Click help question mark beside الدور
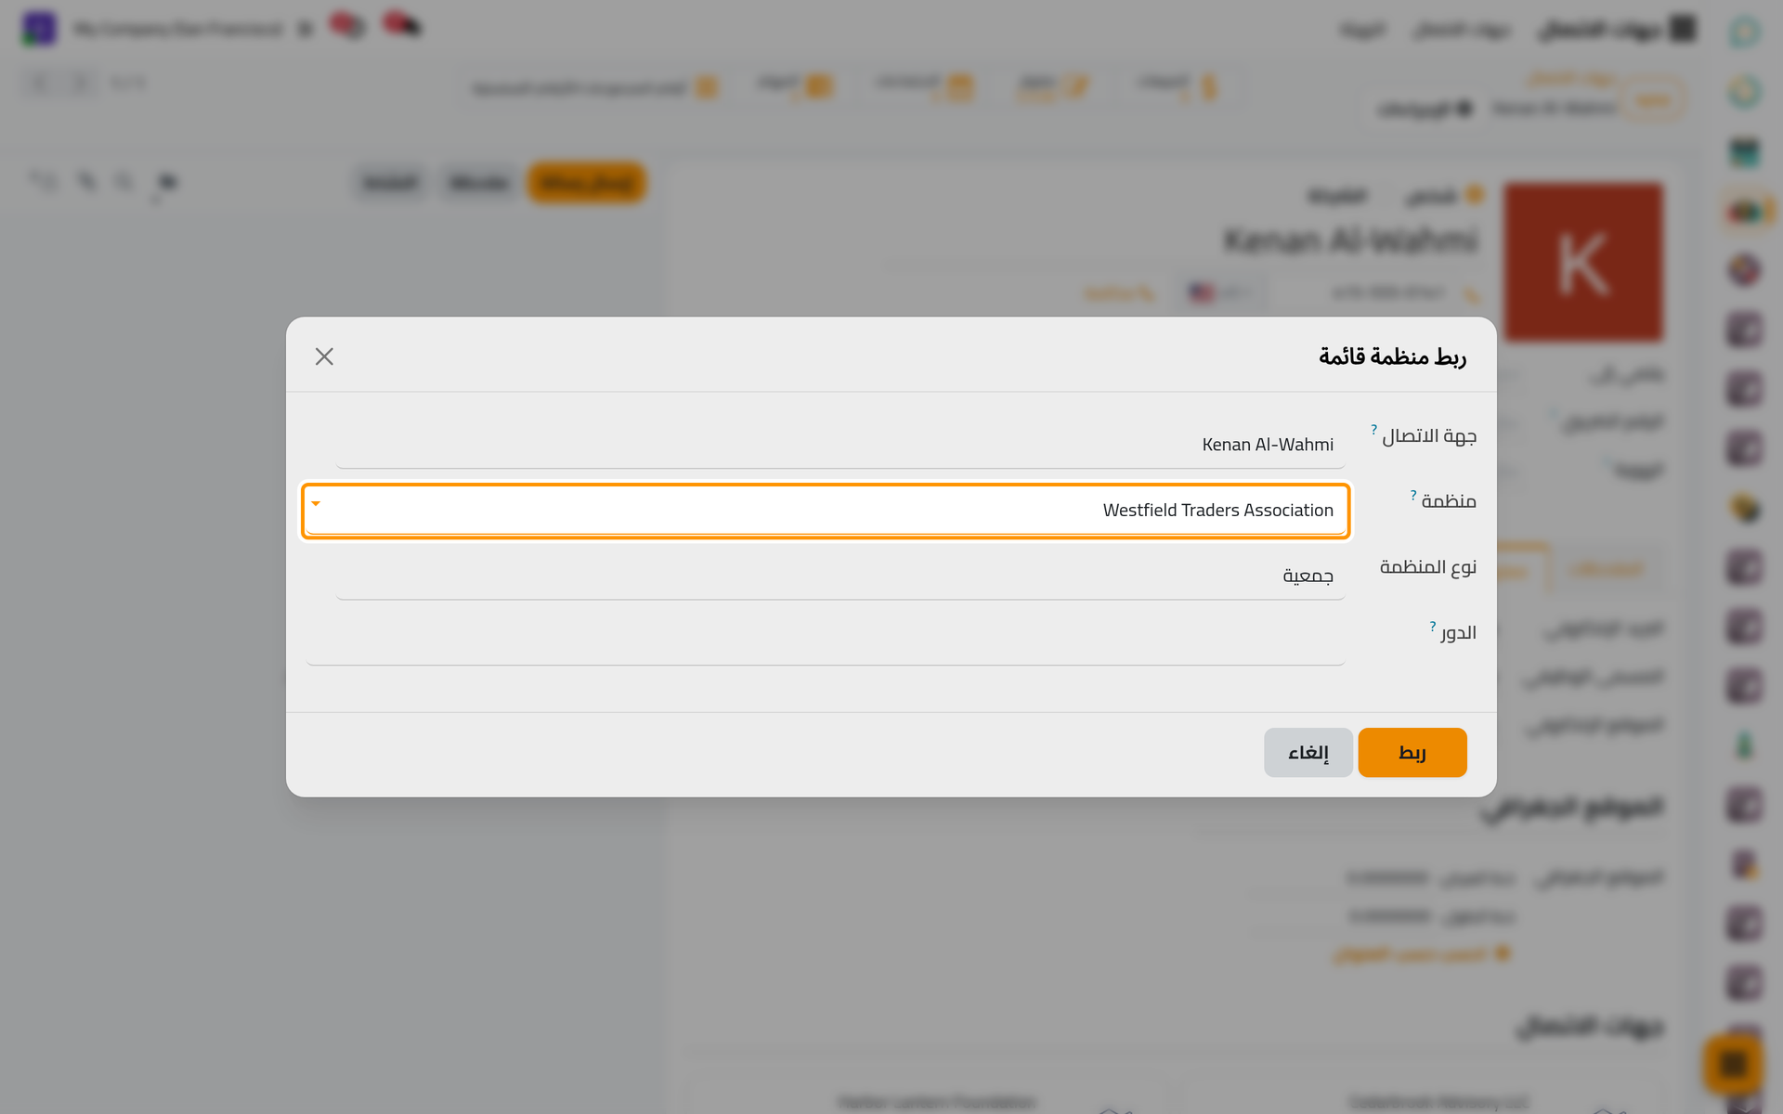 coord(1432,626)
